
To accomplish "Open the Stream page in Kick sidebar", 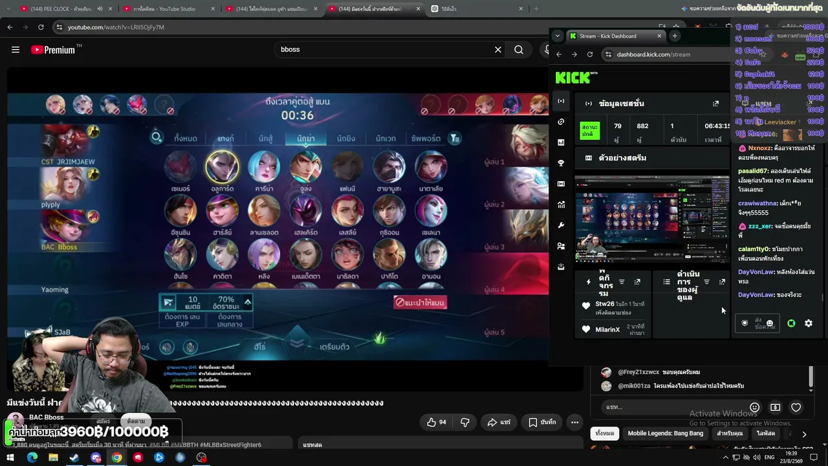I will click(561, 101).
